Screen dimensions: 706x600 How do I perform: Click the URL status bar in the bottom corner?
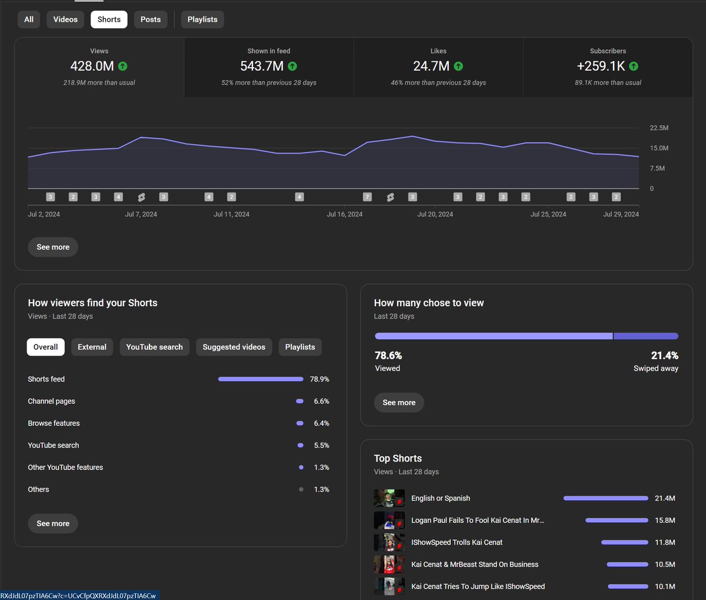79,595
